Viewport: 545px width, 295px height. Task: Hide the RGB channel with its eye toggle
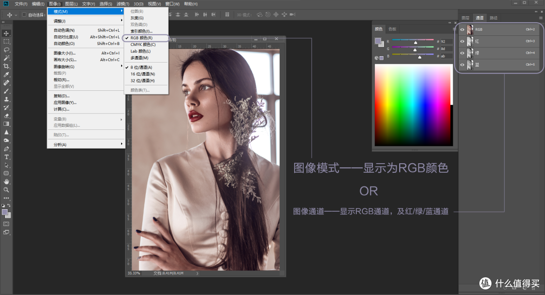click(x=462, y=30)
